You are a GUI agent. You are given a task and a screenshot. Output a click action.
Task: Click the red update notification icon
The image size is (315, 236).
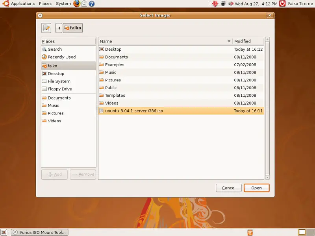tap(215, 4)
